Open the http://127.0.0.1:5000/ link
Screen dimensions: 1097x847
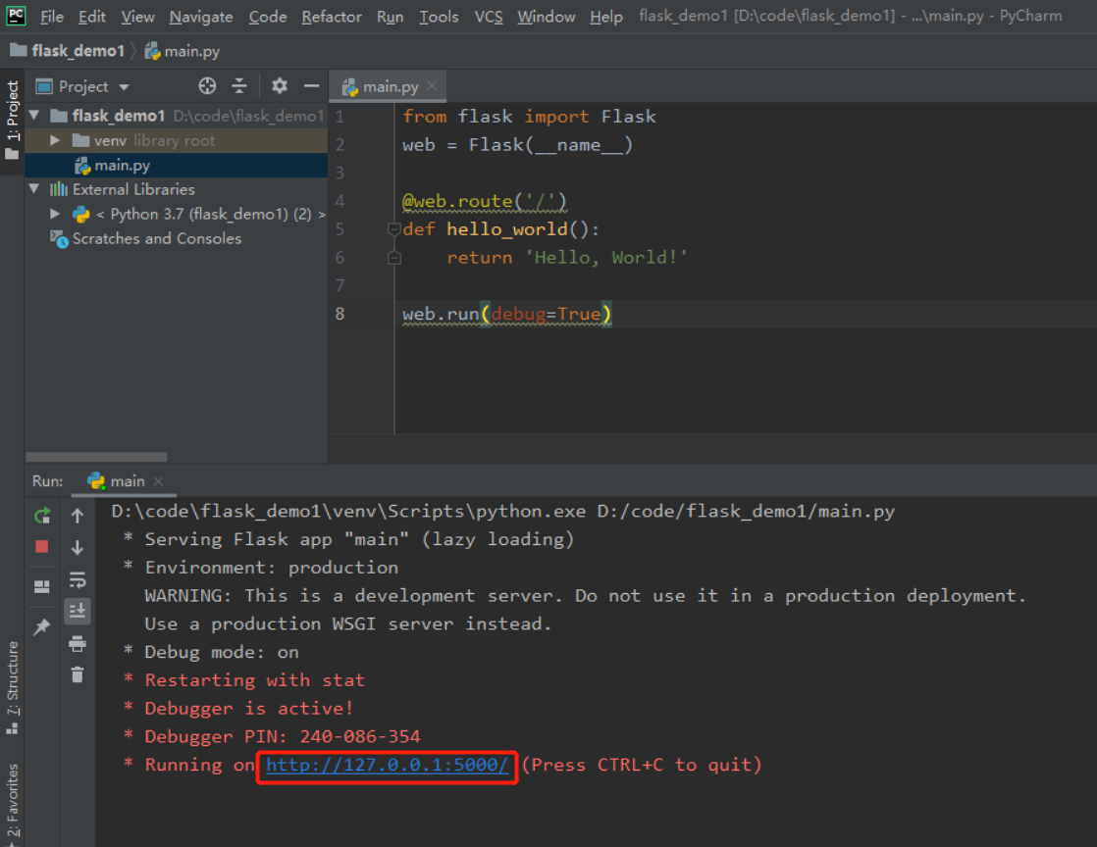point(387,765)
